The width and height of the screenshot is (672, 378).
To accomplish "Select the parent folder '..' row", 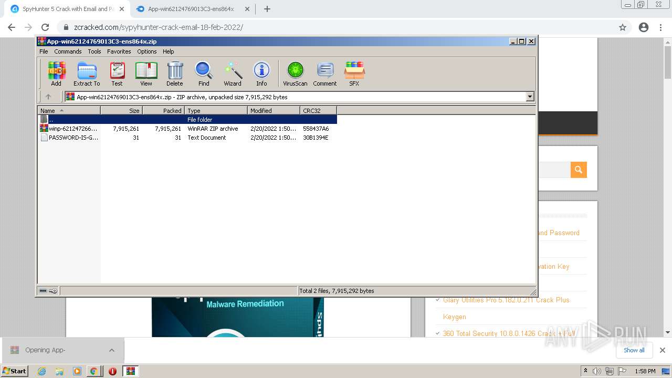I will (x=187, y=120).
